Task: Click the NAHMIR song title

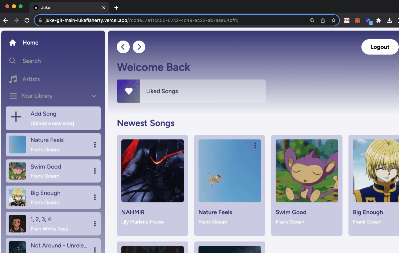Action: pyautogui.click(x=133, y=212)
